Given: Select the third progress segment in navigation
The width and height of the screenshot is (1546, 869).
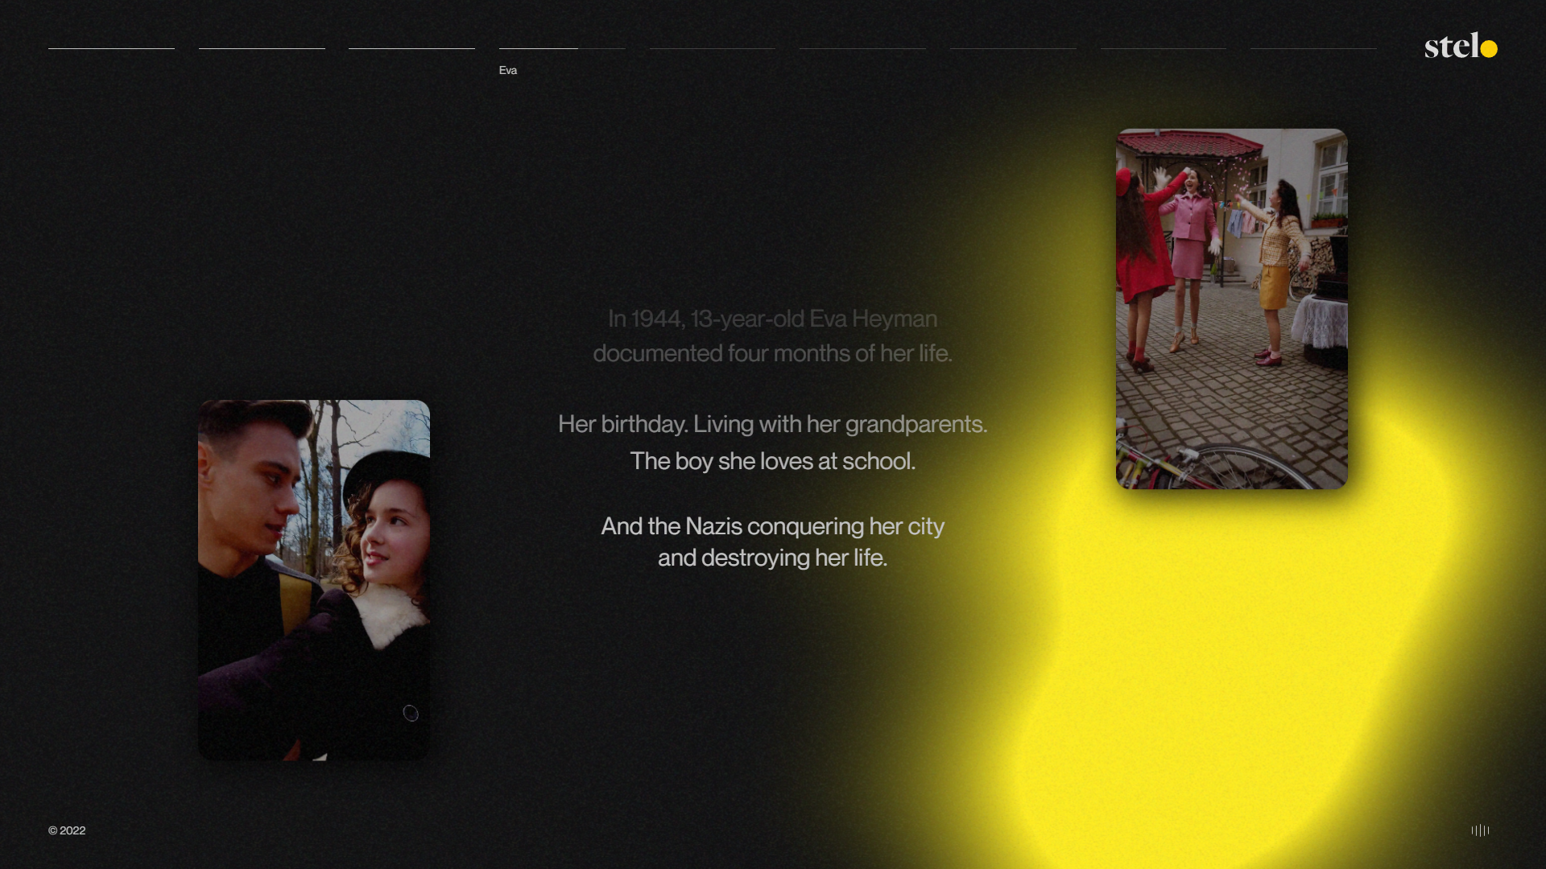Looking at the screenshot, I should point(411,48).
